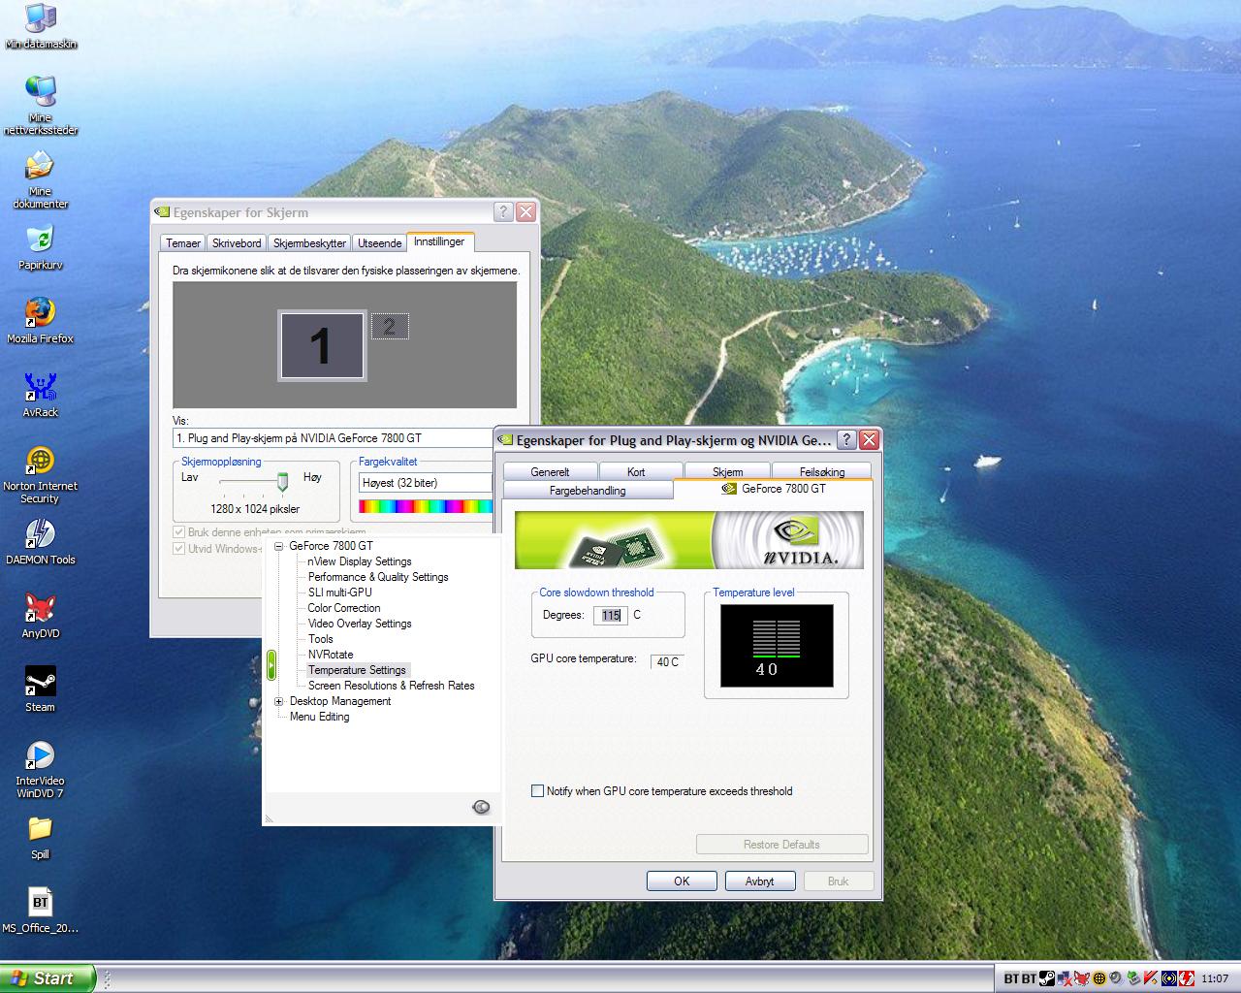Open nView Display Settings in the tree

pyautogui.click(x=360, y=561)
